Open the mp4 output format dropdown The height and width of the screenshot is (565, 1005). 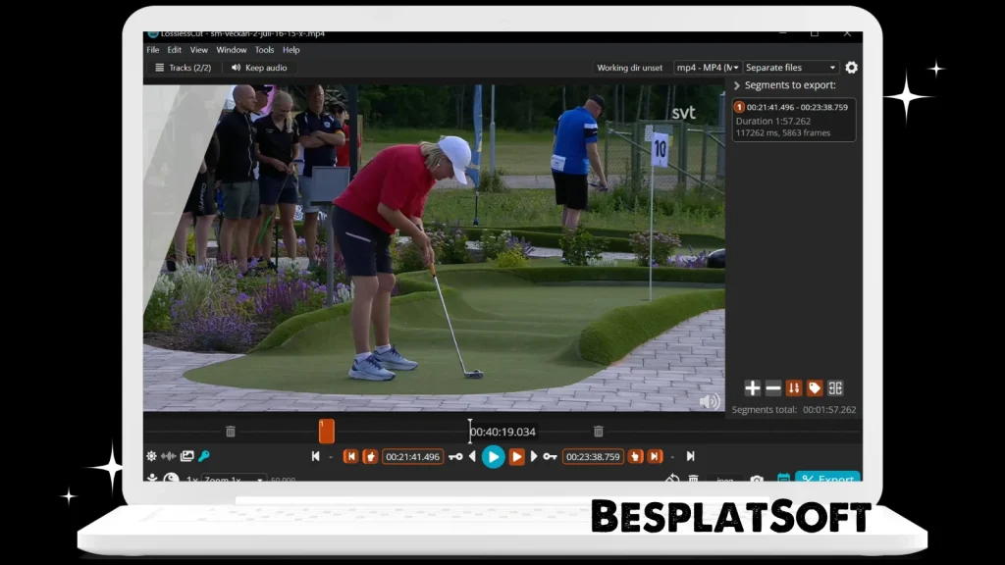pos(707,68)
